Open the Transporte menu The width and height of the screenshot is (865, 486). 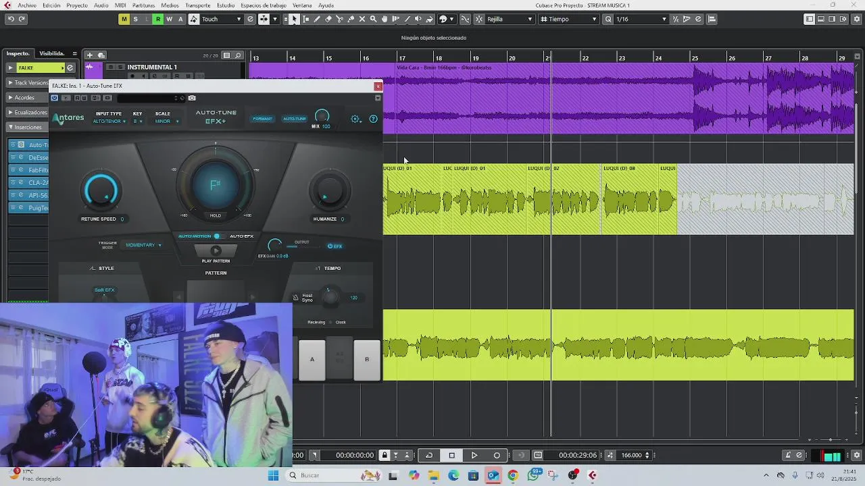pyautogui.click(x=197, y=5)
